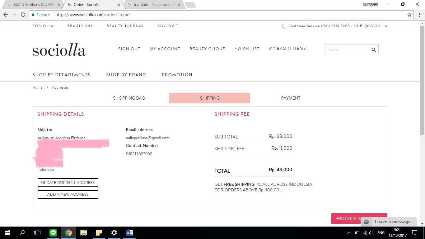The image size is (425, 239).
Task: Open the BEAUTY JOURNAL top link
Action: click(125, 26)
